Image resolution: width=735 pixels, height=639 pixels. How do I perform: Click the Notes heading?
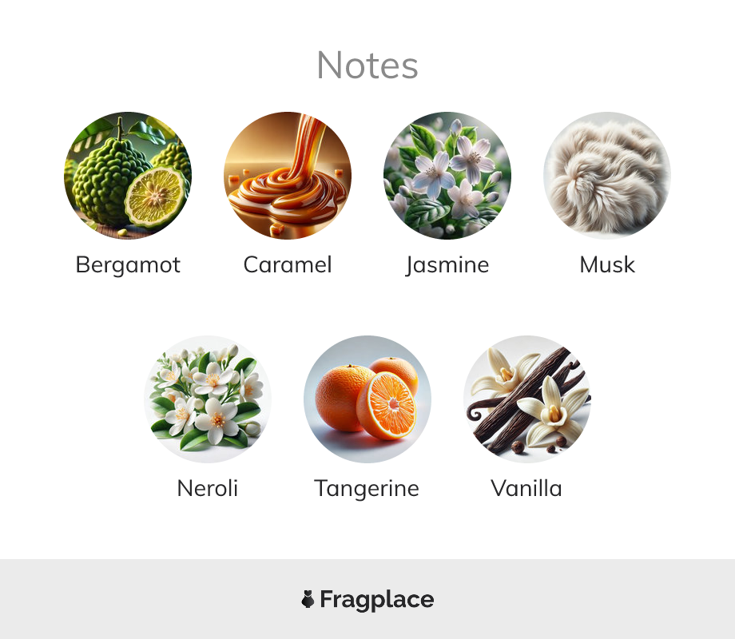coord(367,65)
